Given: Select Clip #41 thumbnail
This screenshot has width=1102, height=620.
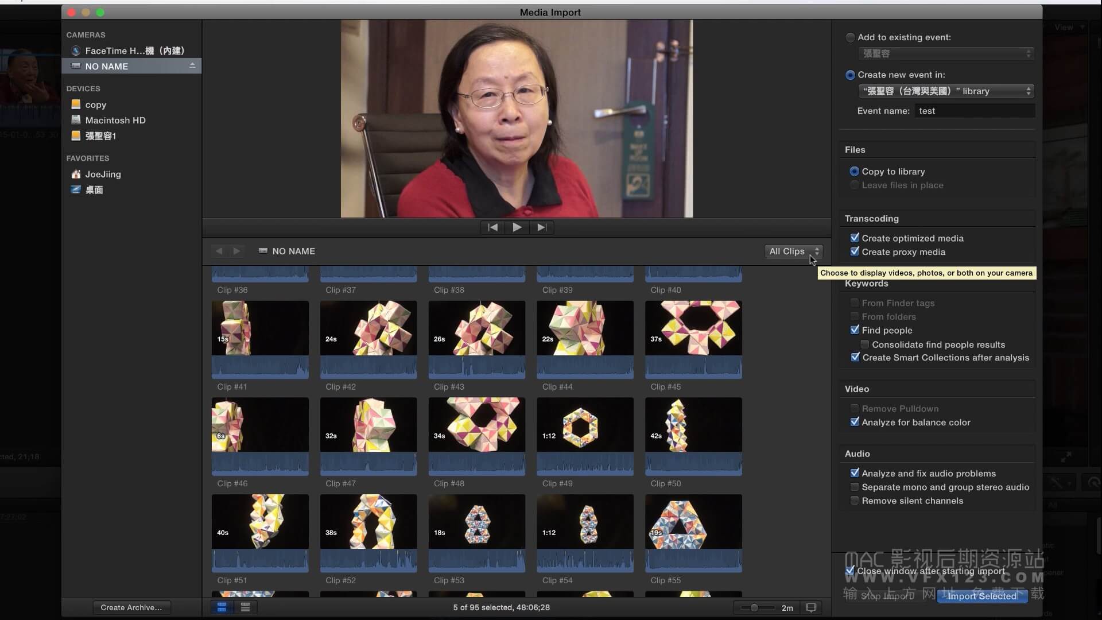Looking at the screenshot, I should 260,339.
